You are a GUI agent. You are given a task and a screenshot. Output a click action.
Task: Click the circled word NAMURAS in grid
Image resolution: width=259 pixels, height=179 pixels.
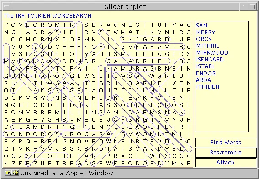130,68
